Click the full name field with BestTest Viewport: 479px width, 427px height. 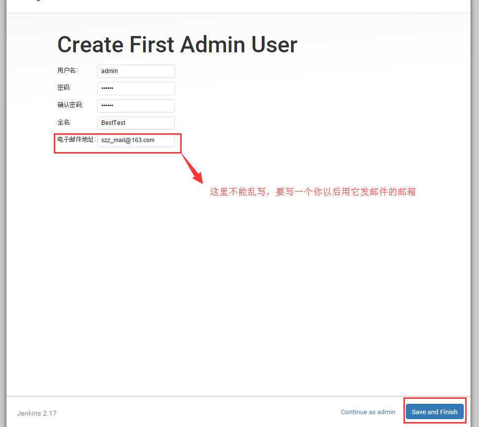[x=136, y=123]
